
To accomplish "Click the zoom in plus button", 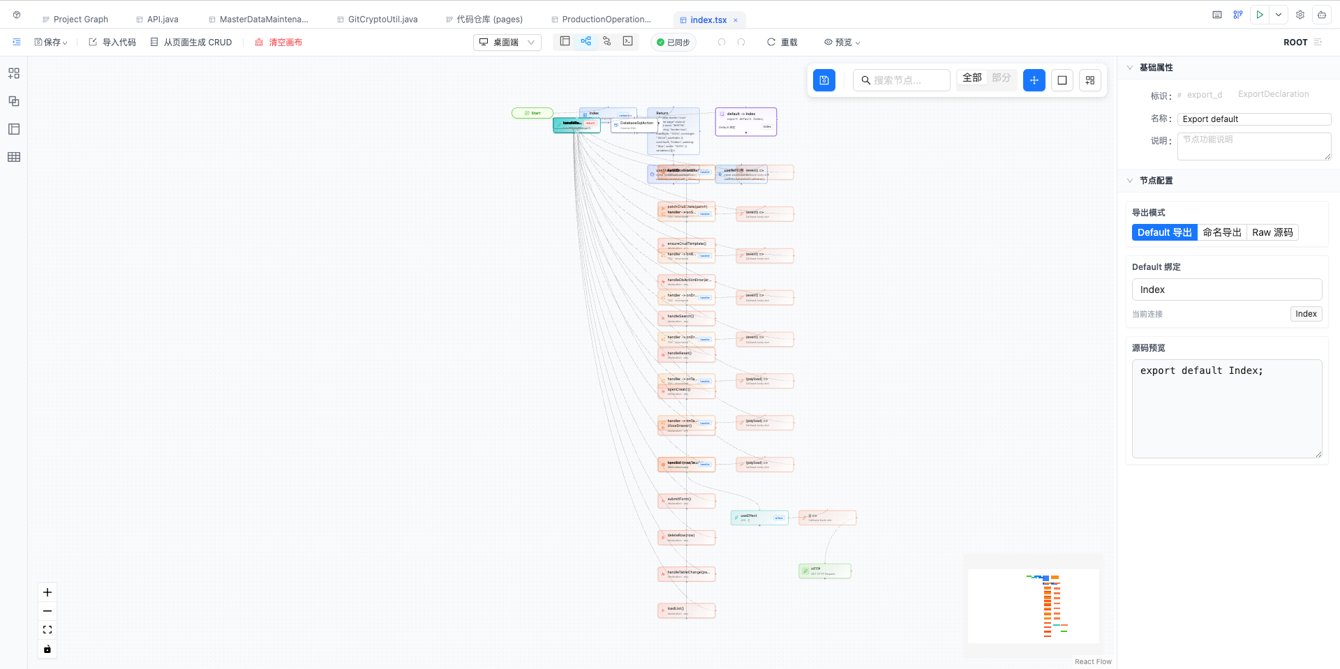I will coord(47,592).
